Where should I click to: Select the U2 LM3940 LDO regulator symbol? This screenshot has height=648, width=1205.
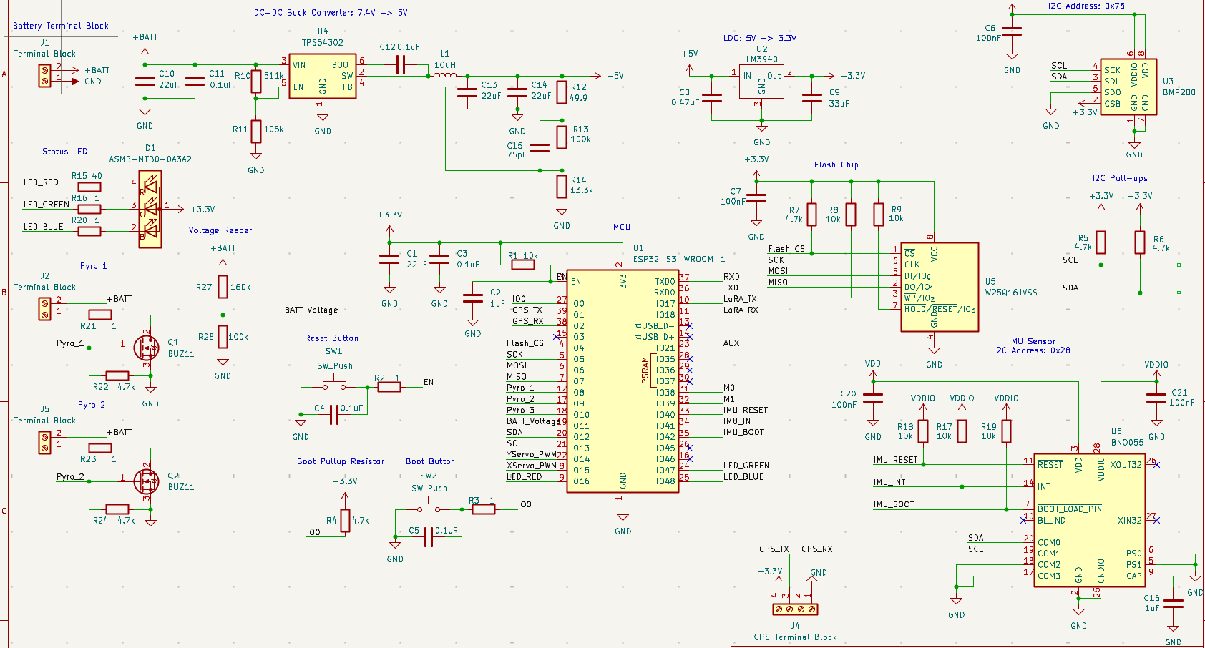coord(761,81)
